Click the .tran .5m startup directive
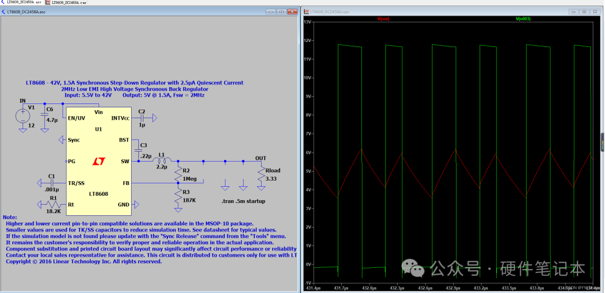This screenshot has width=605, height=293. click(x=243, y=201)
